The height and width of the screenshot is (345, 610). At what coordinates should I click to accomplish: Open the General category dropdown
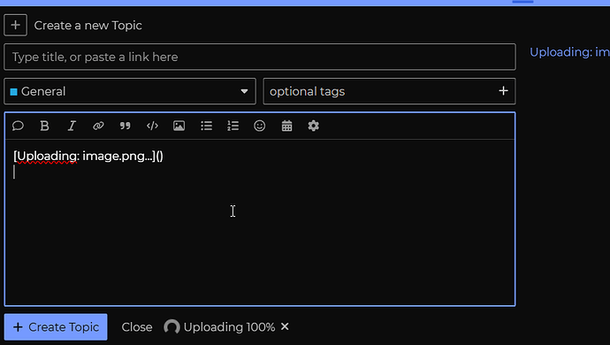coord(130,91)
